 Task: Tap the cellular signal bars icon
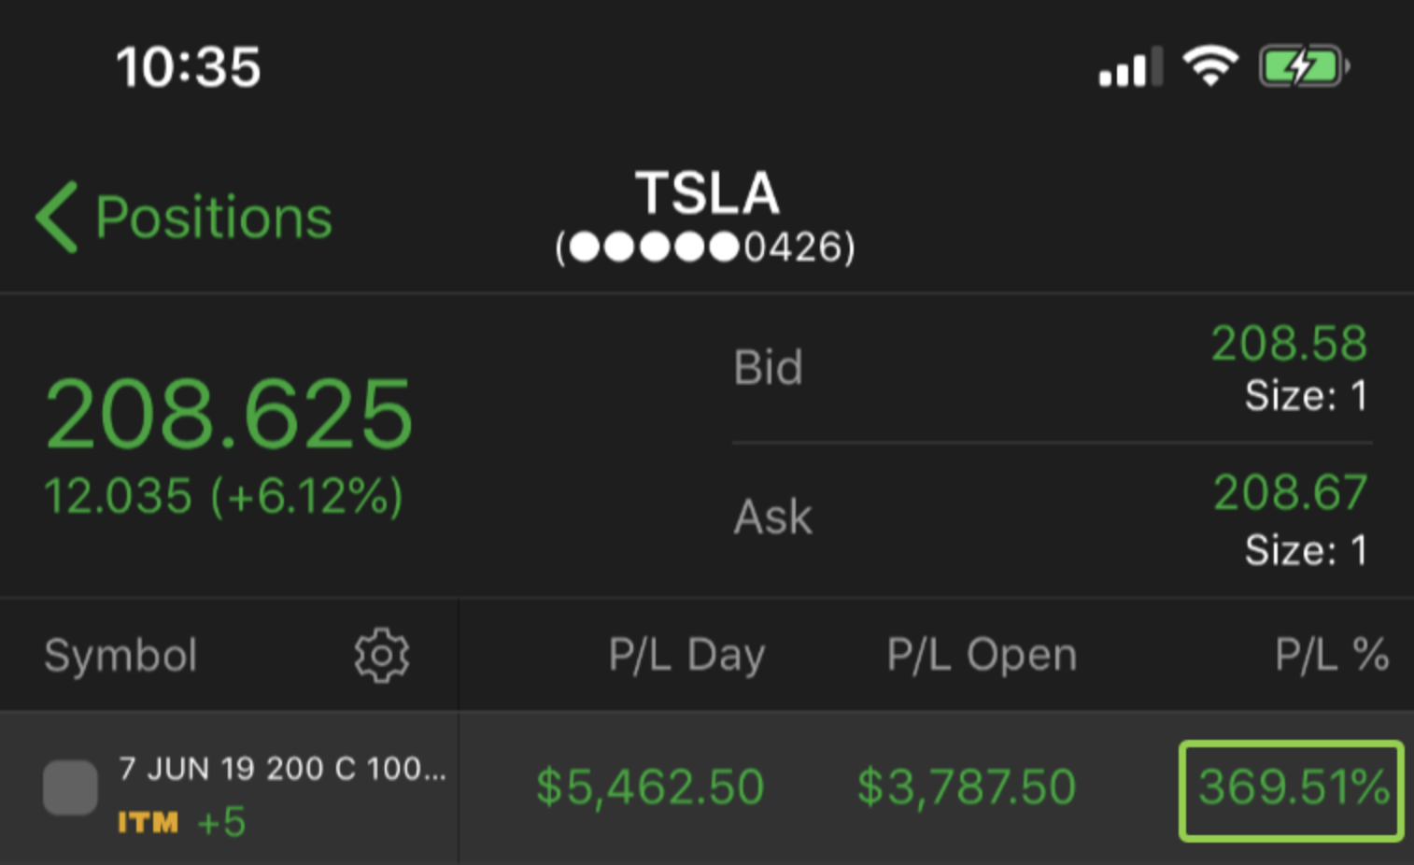[x=1129, y=67]
